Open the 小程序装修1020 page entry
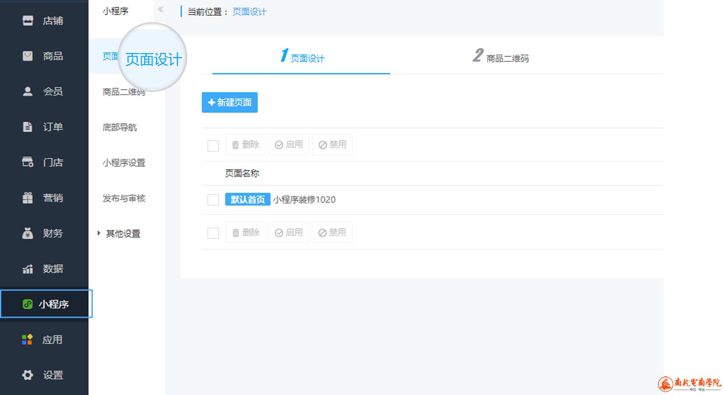This screenshot has width=724, height=395. click(x=304, y=200)
